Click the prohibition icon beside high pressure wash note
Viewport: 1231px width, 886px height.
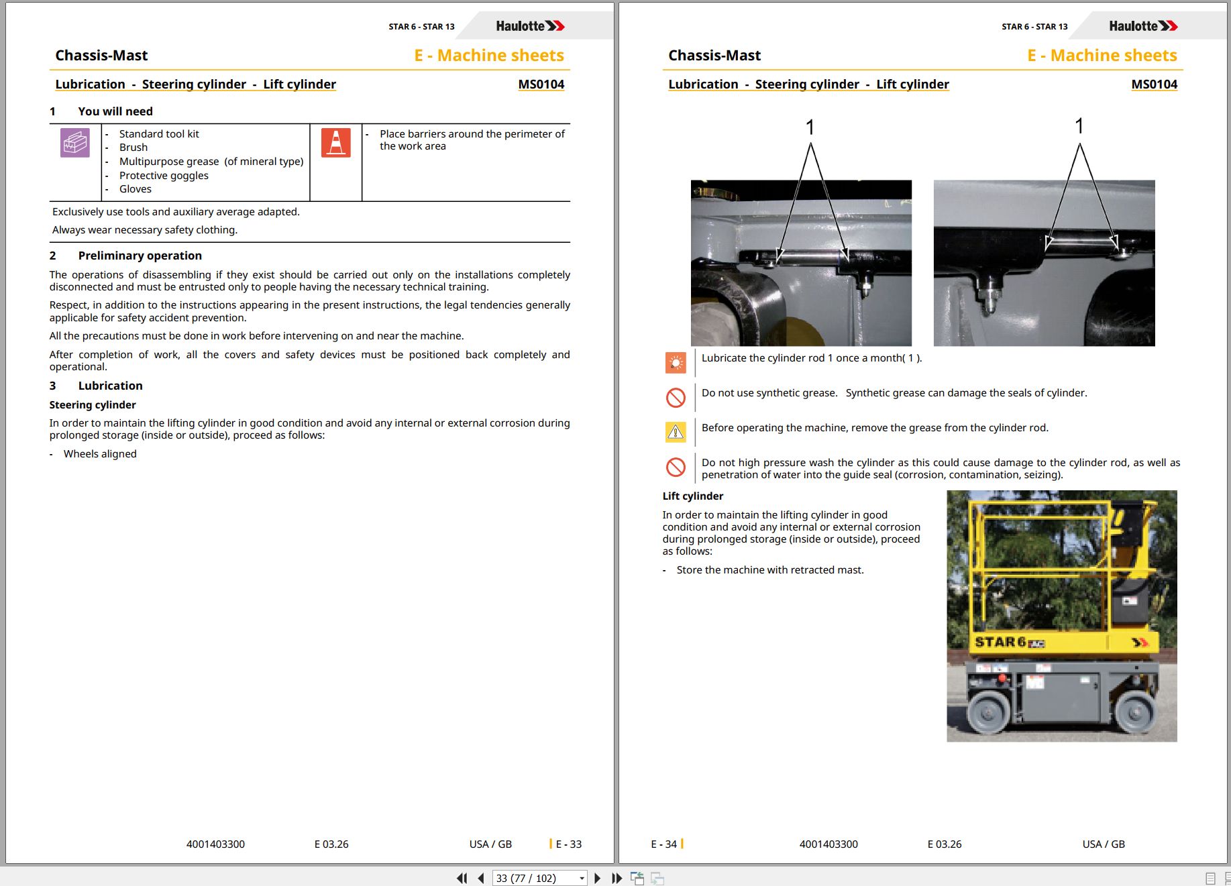tap(676, 467)
